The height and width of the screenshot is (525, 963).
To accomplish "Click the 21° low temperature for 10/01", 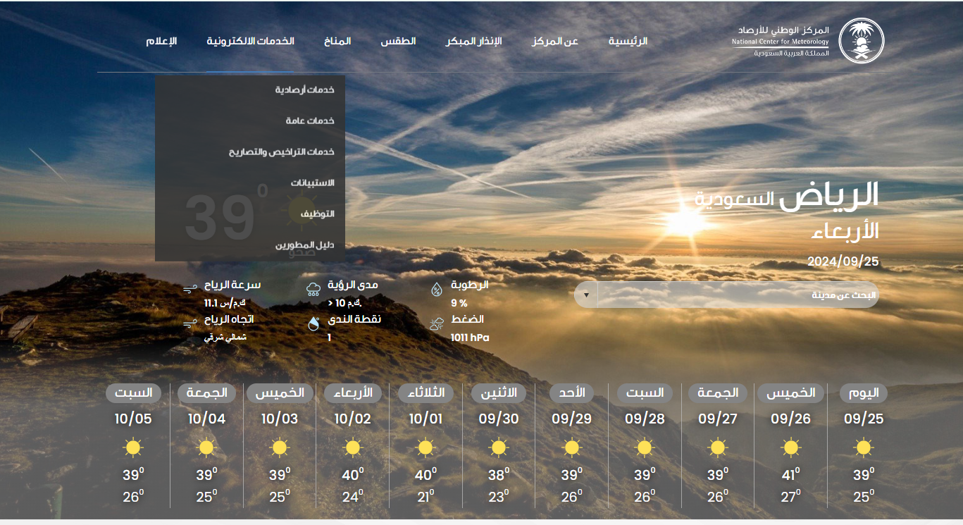I will [425, 497].
